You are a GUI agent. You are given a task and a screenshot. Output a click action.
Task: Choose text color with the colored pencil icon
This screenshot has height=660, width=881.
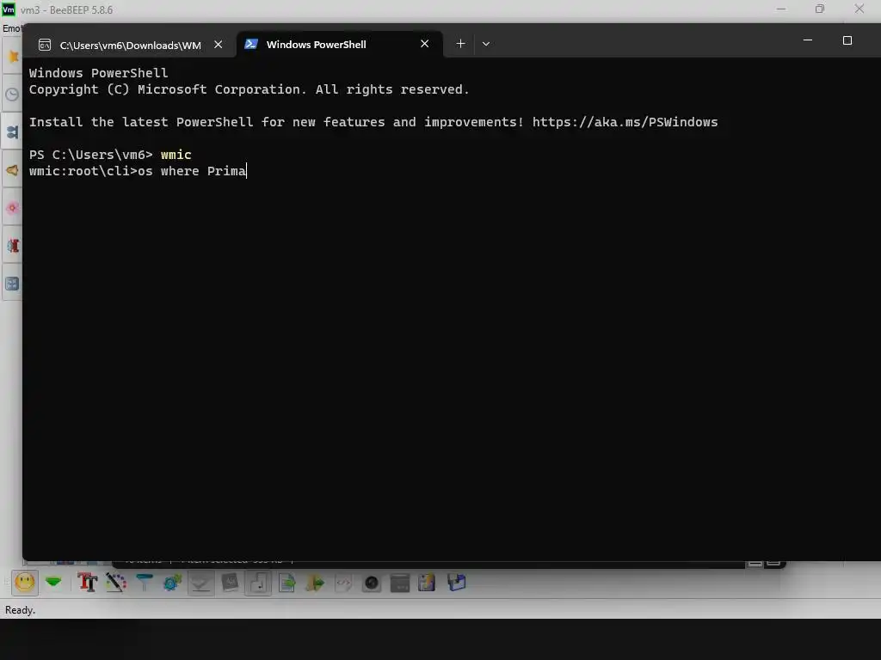(x=116, y=583)
